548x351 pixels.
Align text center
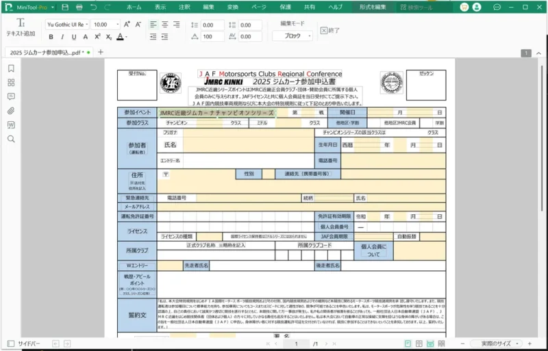[x=165, y=25]
